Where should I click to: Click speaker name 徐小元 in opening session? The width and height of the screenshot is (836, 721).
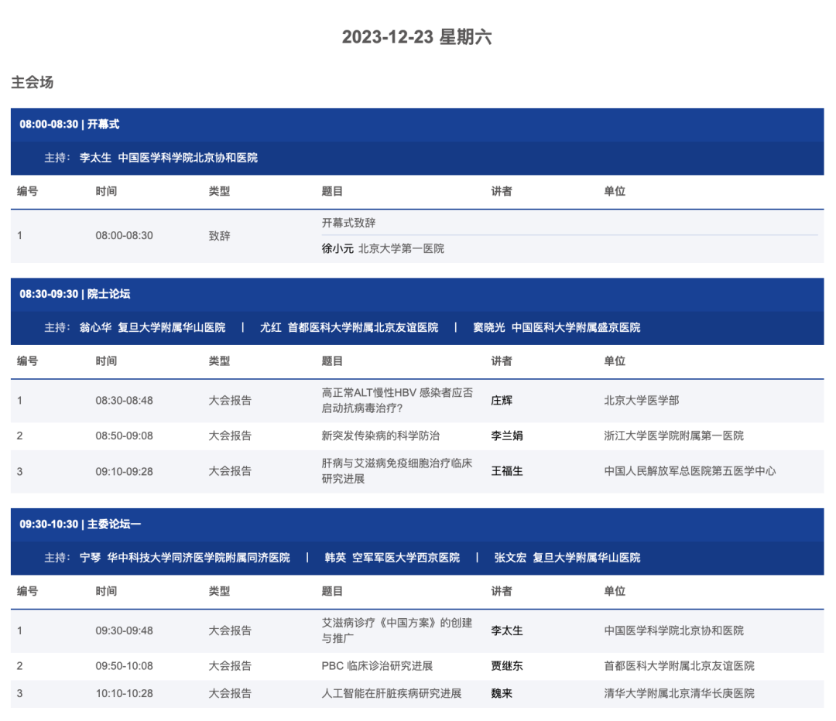pyautogui.click(x=337, y=248)
